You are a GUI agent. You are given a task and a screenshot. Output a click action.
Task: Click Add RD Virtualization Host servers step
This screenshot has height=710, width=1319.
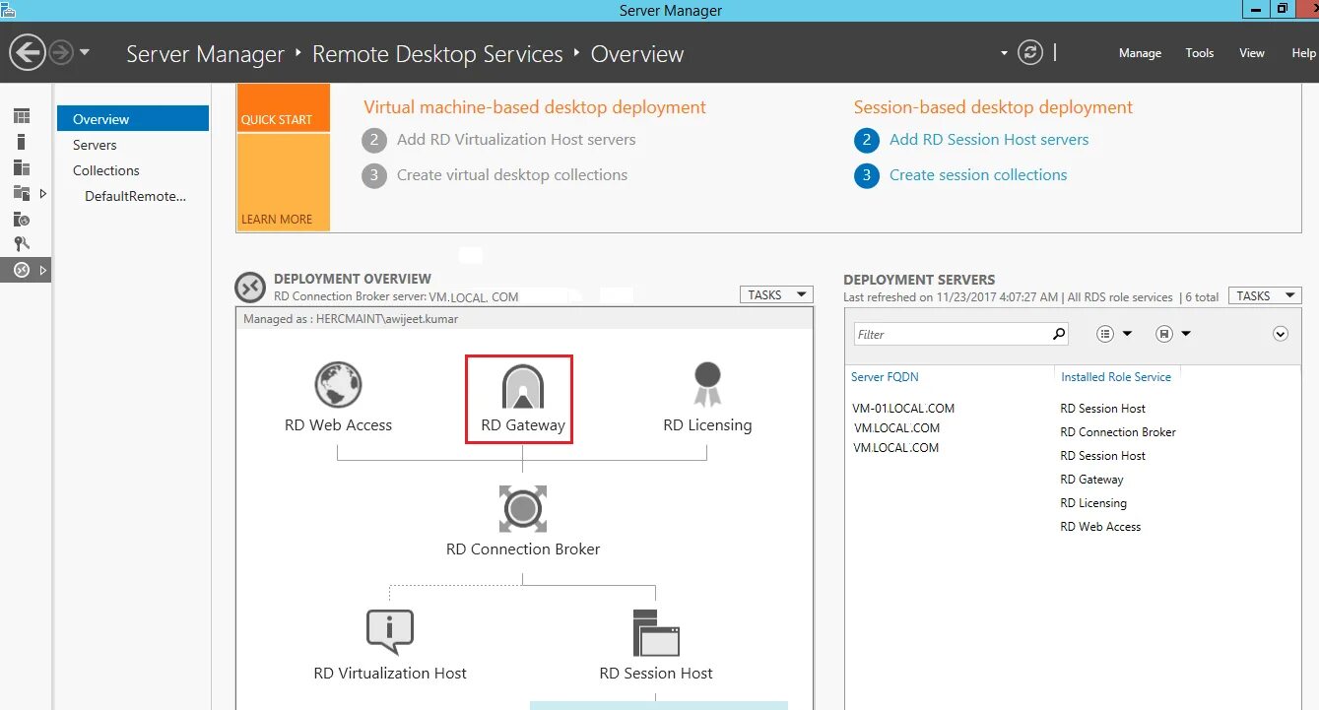[x=516, y=140]
